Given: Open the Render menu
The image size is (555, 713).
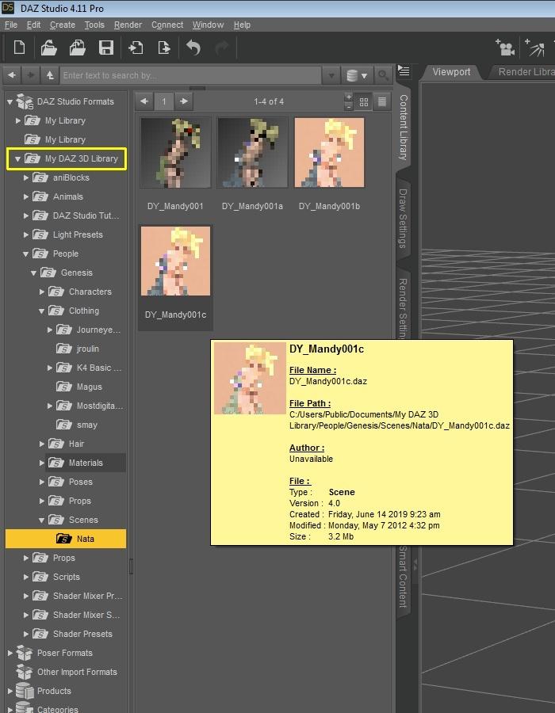Looking at the screenshot, I should tap(128, 25).
